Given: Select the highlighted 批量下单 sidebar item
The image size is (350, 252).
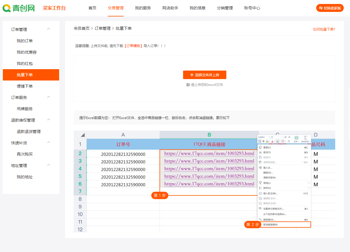Looking at the screenshot, I should [x=31, y=75].
